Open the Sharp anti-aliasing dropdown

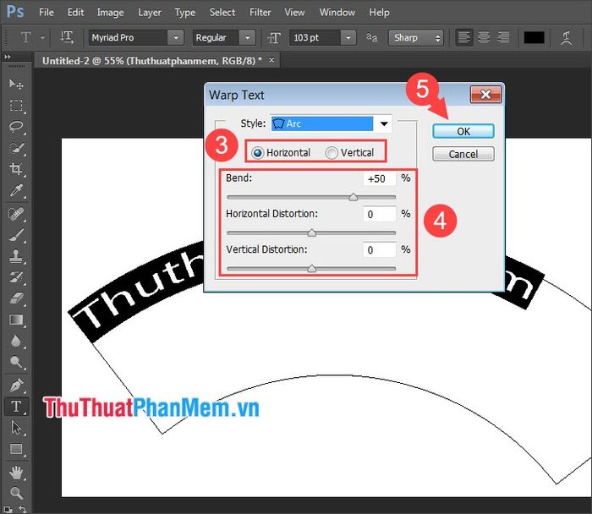416,38
